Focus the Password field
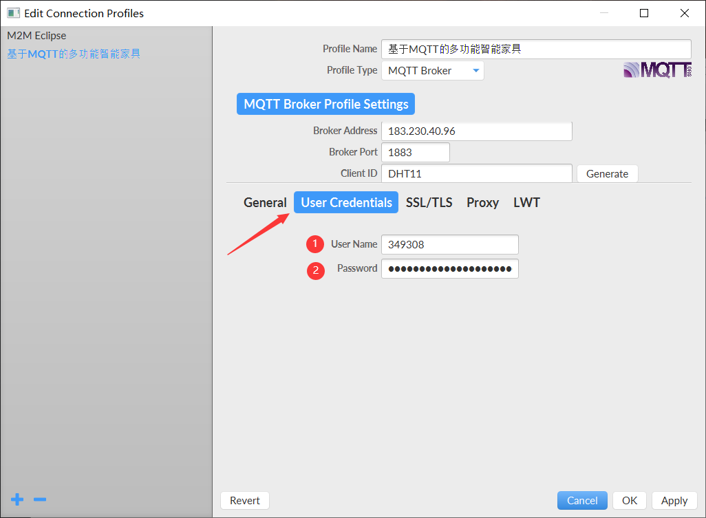 click(450, 269)
